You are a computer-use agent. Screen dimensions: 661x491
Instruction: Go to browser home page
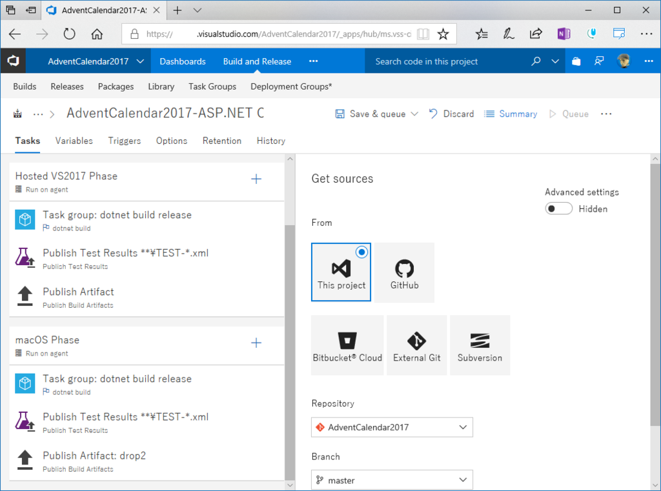coord(97,34)
